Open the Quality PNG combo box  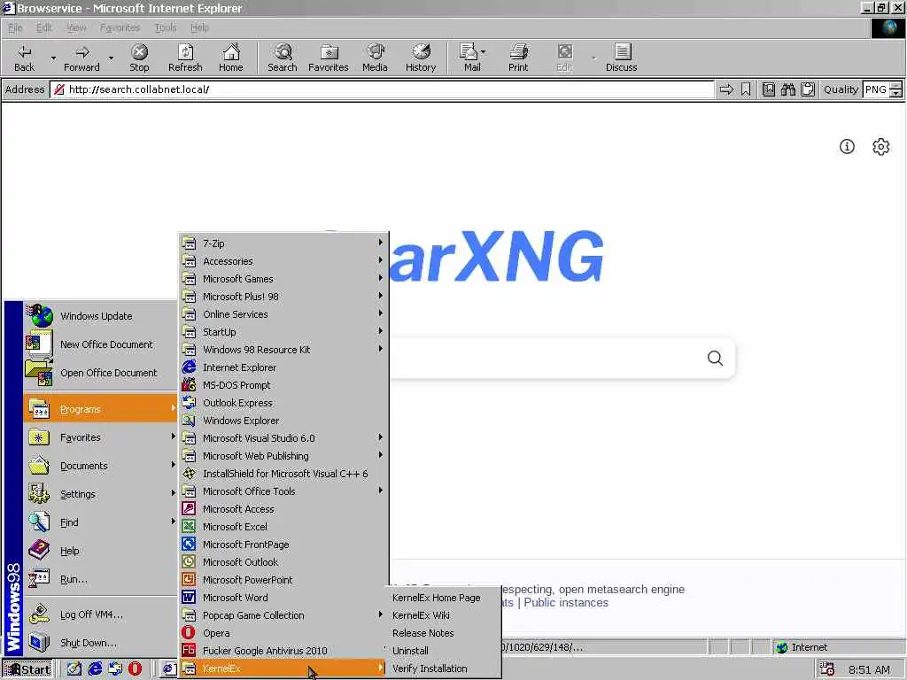tap(882, 89)
